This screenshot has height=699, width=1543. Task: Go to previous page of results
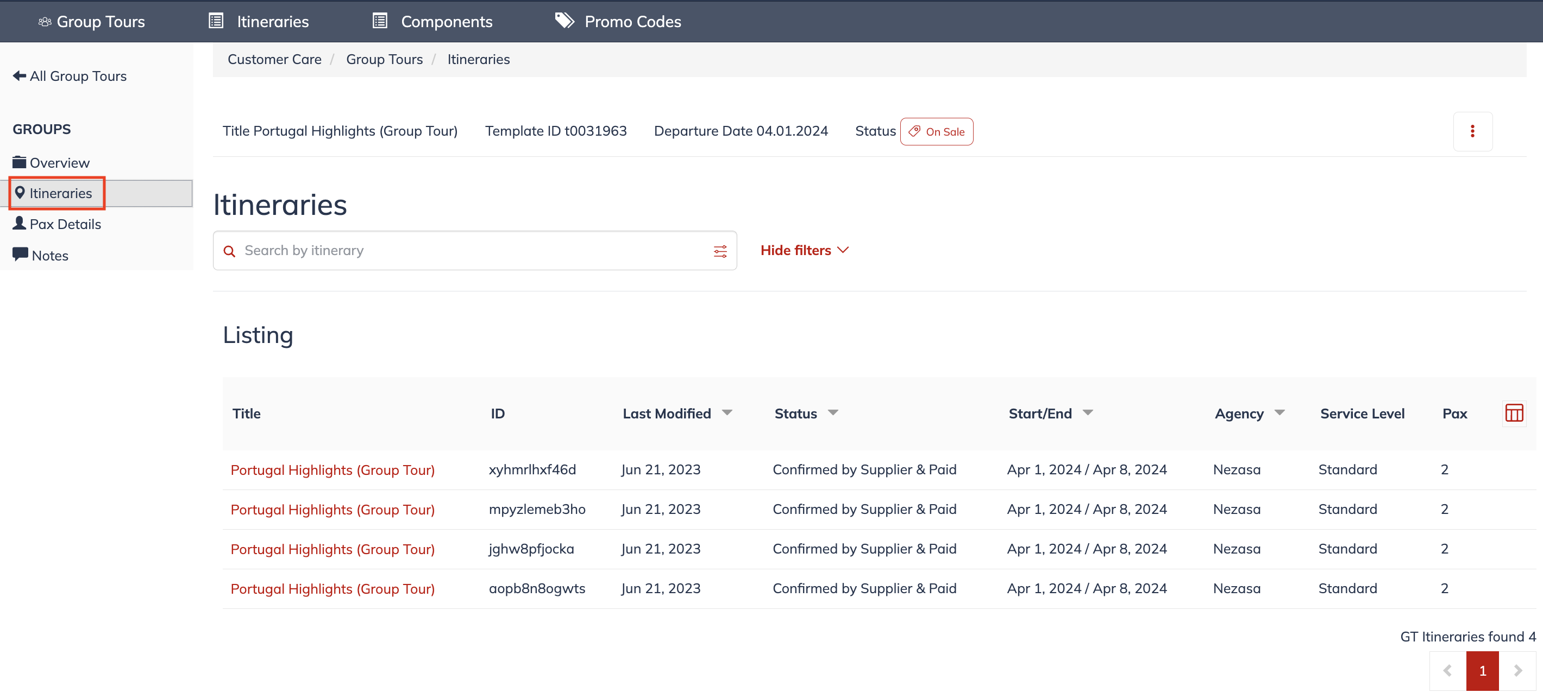1448,671
